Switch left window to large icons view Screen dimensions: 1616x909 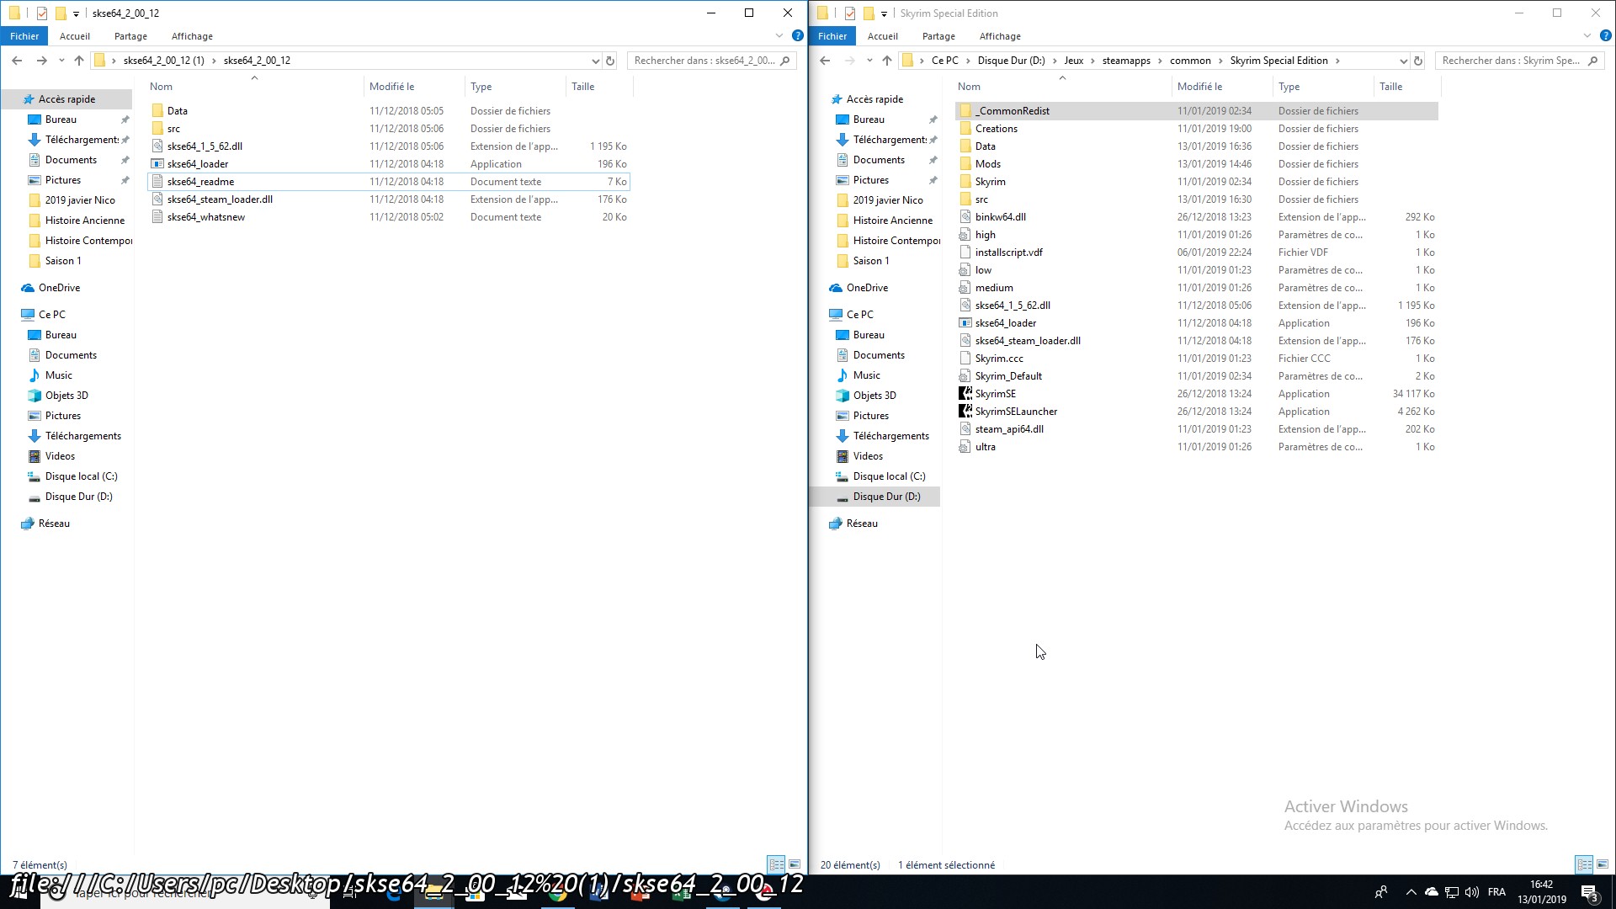point(795,864)
